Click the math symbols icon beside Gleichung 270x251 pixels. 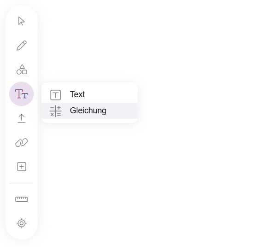point(55,111)
